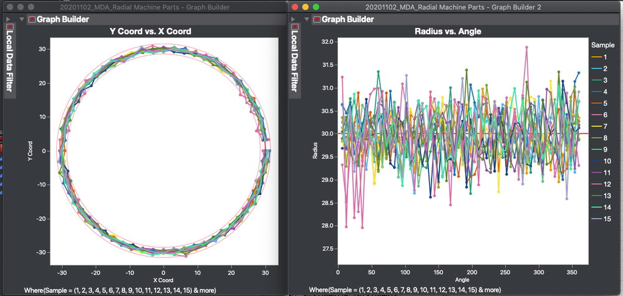The height and width of the screenshot is (296, 623).
Task: Collapse the Graph Builder outline in the Graph Builder 2 window
Action: 306,19
